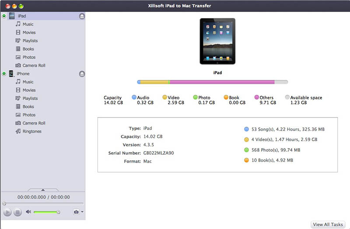Select Photos under iPhone
This screenshot has width=350, height=229.
tap(29, 115)
